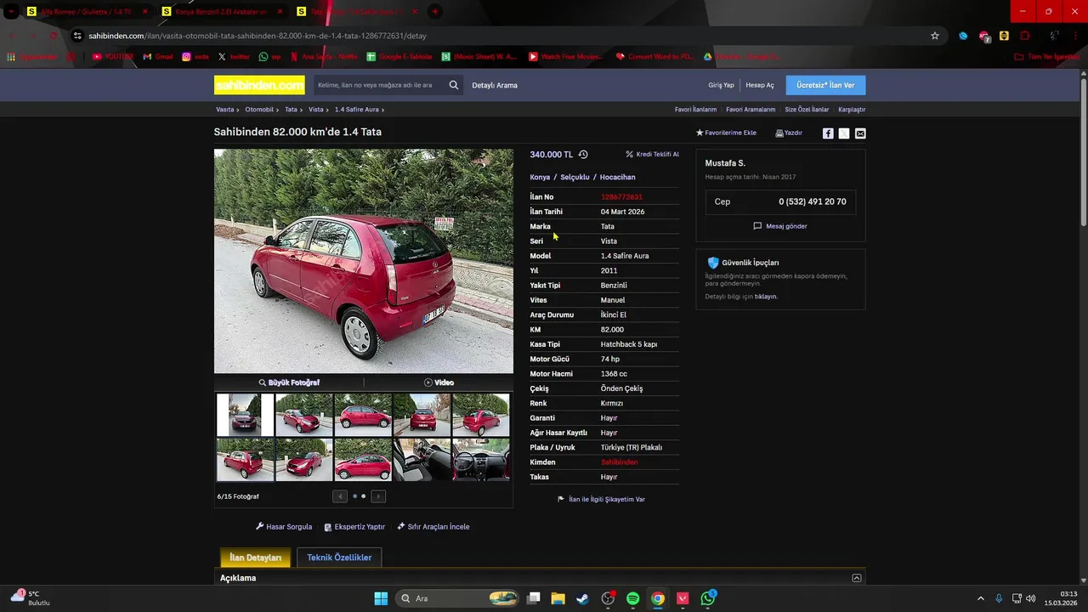This screenshot has width=1088, height=612.
Task: Open Spotify from the taskbar
Action: click(632, 598)
